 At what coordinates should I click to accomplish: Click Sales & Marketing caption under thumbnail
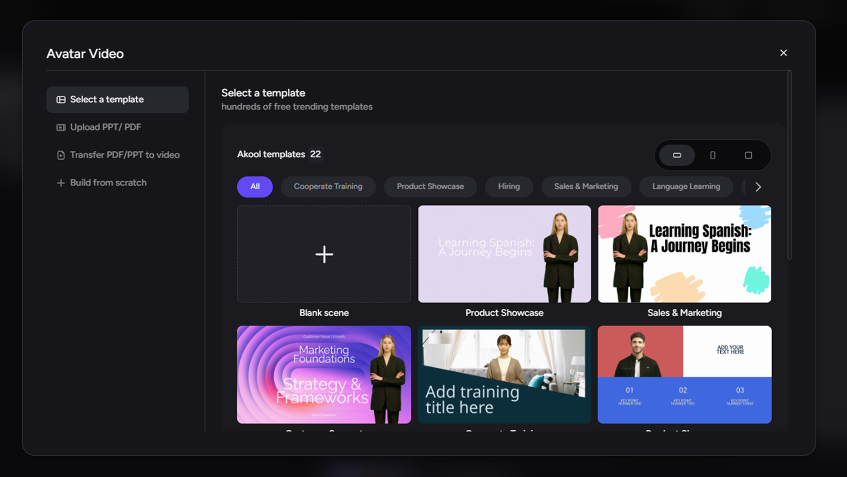684,313
